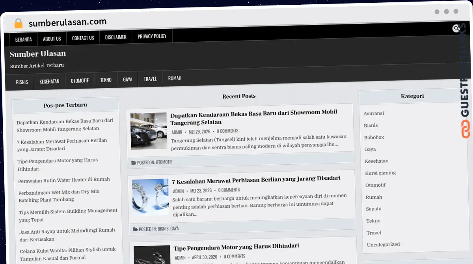Select the Travel navigation item
The width and height of the screenshot is (473, 264).
click(150, 79)
